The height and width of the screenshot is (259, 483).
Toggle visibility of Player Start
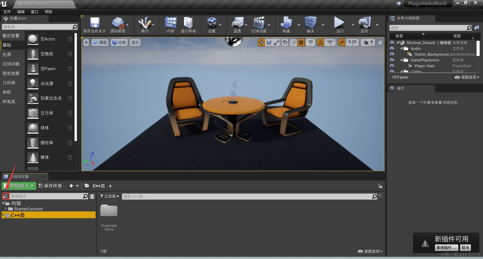(392, 66)
